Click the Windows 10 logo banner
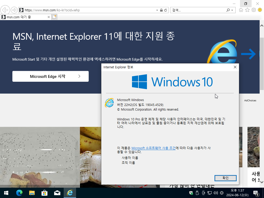 pos(172,82)
